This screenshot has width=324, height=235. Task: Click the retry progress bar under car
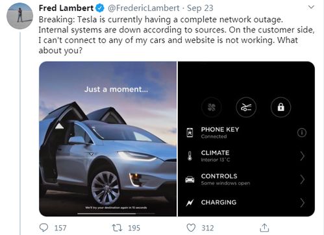[x=116, y=214]
